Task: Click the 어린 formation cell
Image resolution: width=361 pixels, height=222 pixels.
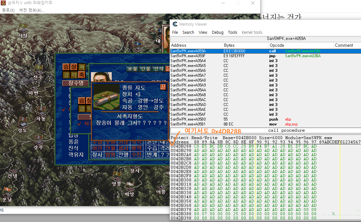Action: point(97,148)
